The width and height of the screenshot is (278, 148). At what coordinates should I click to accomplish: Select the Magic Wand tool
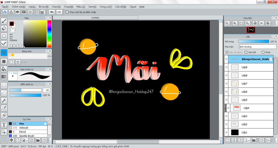pos(4,100)
